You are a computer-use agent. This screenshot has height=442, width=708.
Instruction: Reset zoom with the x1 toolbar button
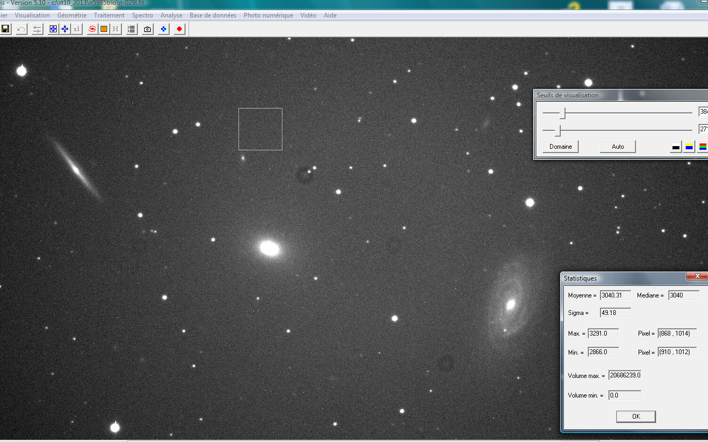tap(76, 29)
